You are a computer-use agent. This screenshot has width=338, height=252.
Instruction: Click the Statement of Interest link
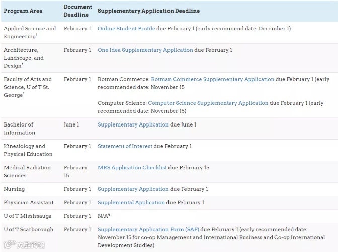[125, 146]
